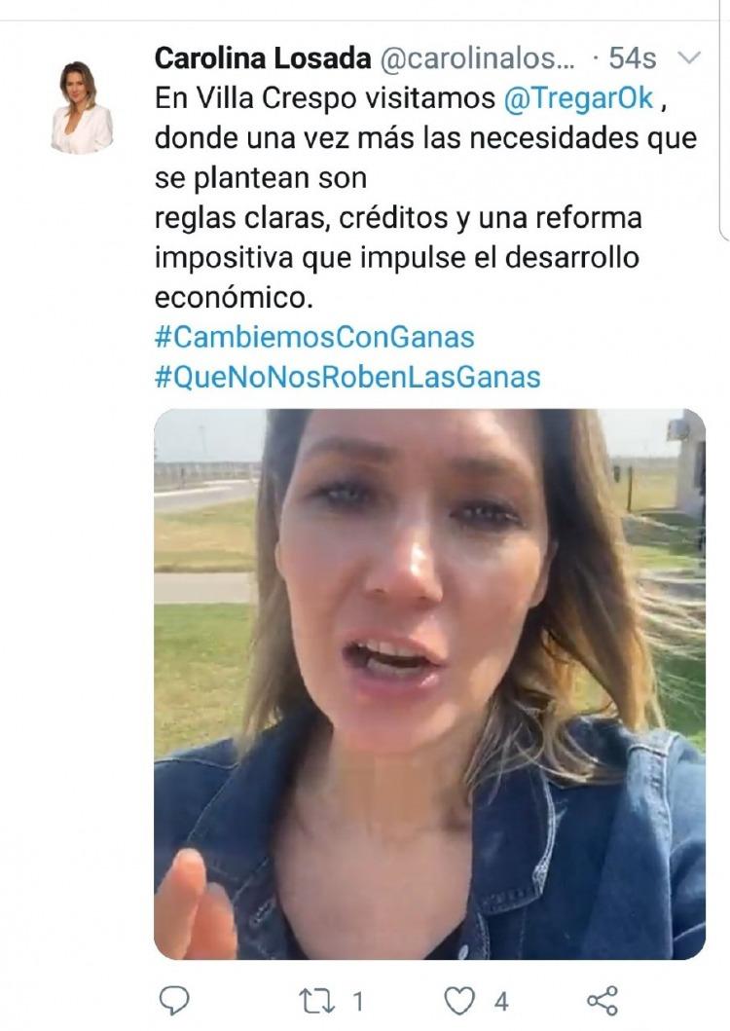
Task: Play the embedded video of the woman
Action: [429, 683]
